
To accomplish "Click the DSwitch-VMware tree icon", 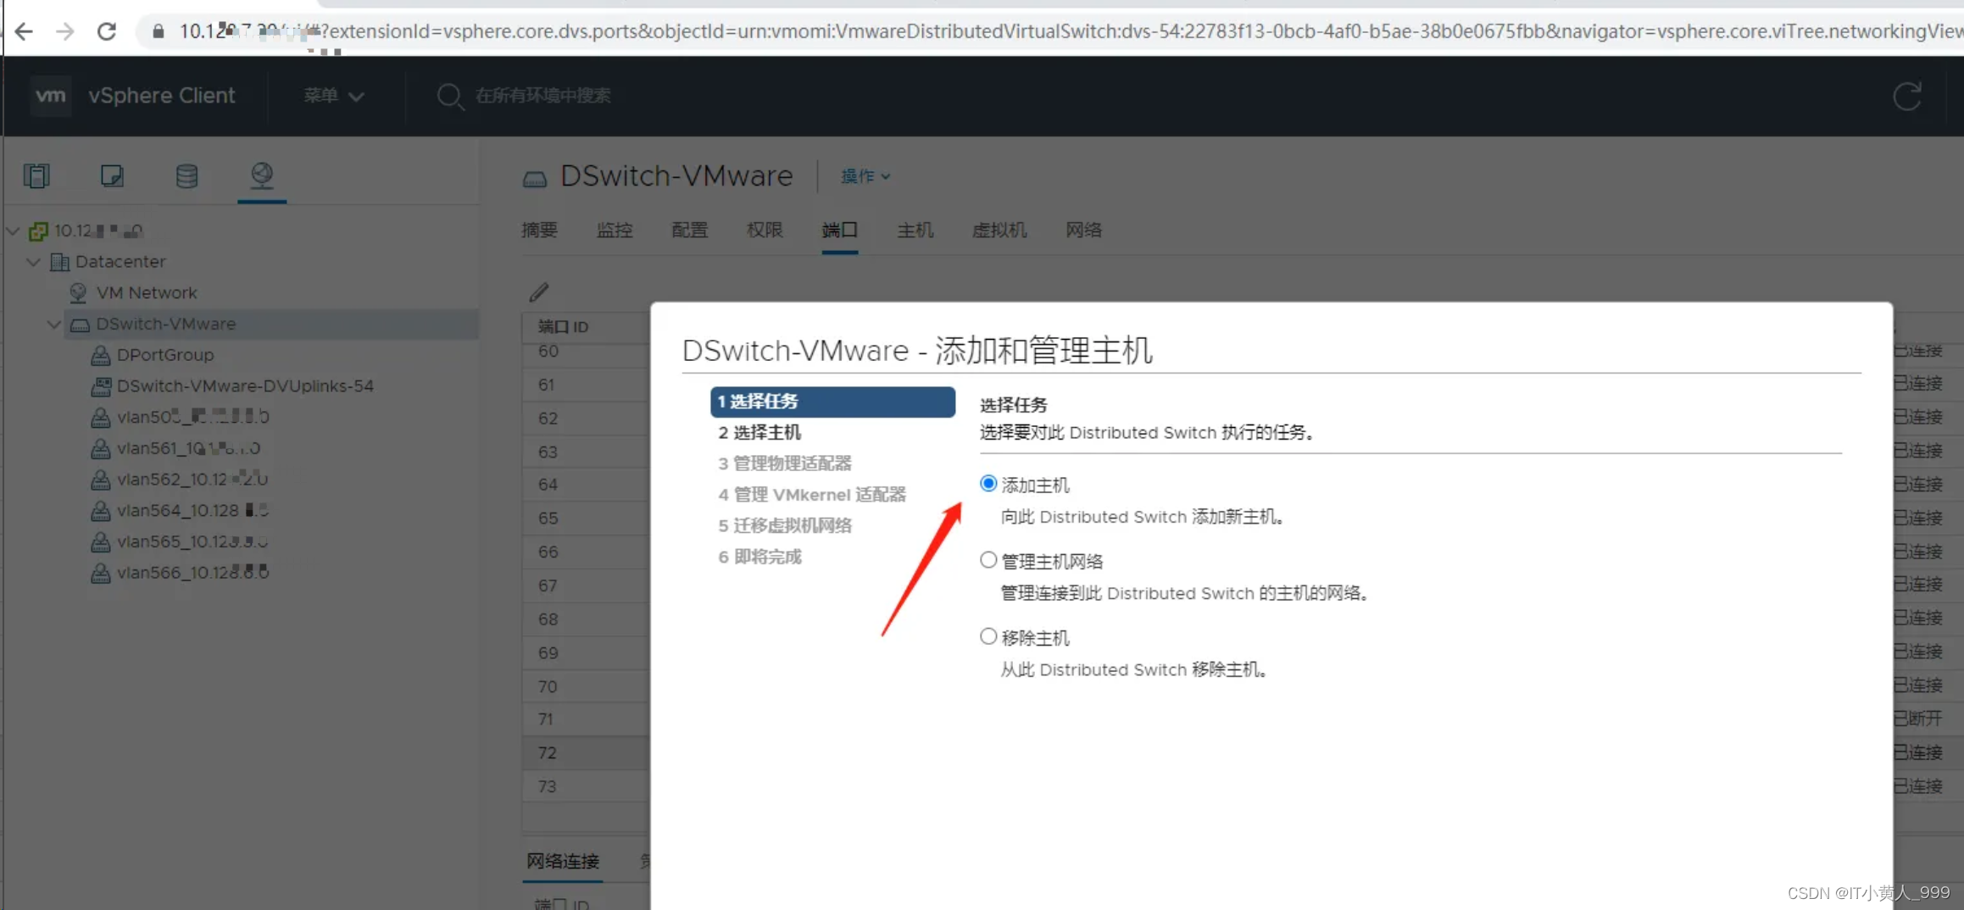I will click(x=80, y=325).
